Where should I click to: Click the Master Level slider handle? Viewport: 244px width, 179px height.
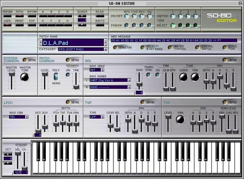[x=12, y=74]
